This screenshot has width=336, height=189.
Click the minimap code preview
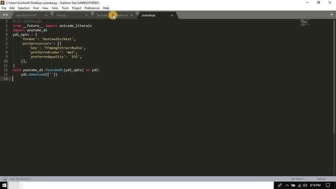(x=304, y=22)
